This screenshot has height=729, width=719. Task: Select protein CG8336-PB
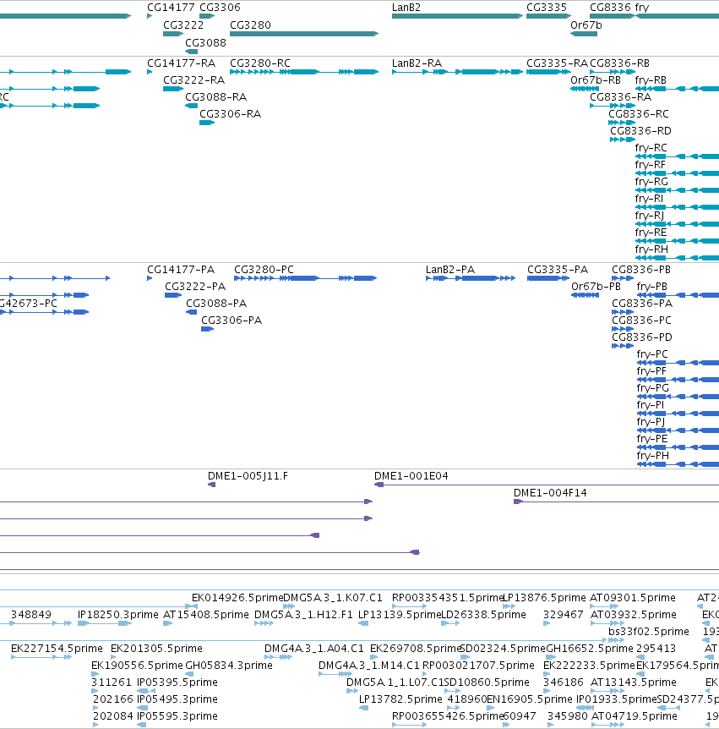[623, 278]
